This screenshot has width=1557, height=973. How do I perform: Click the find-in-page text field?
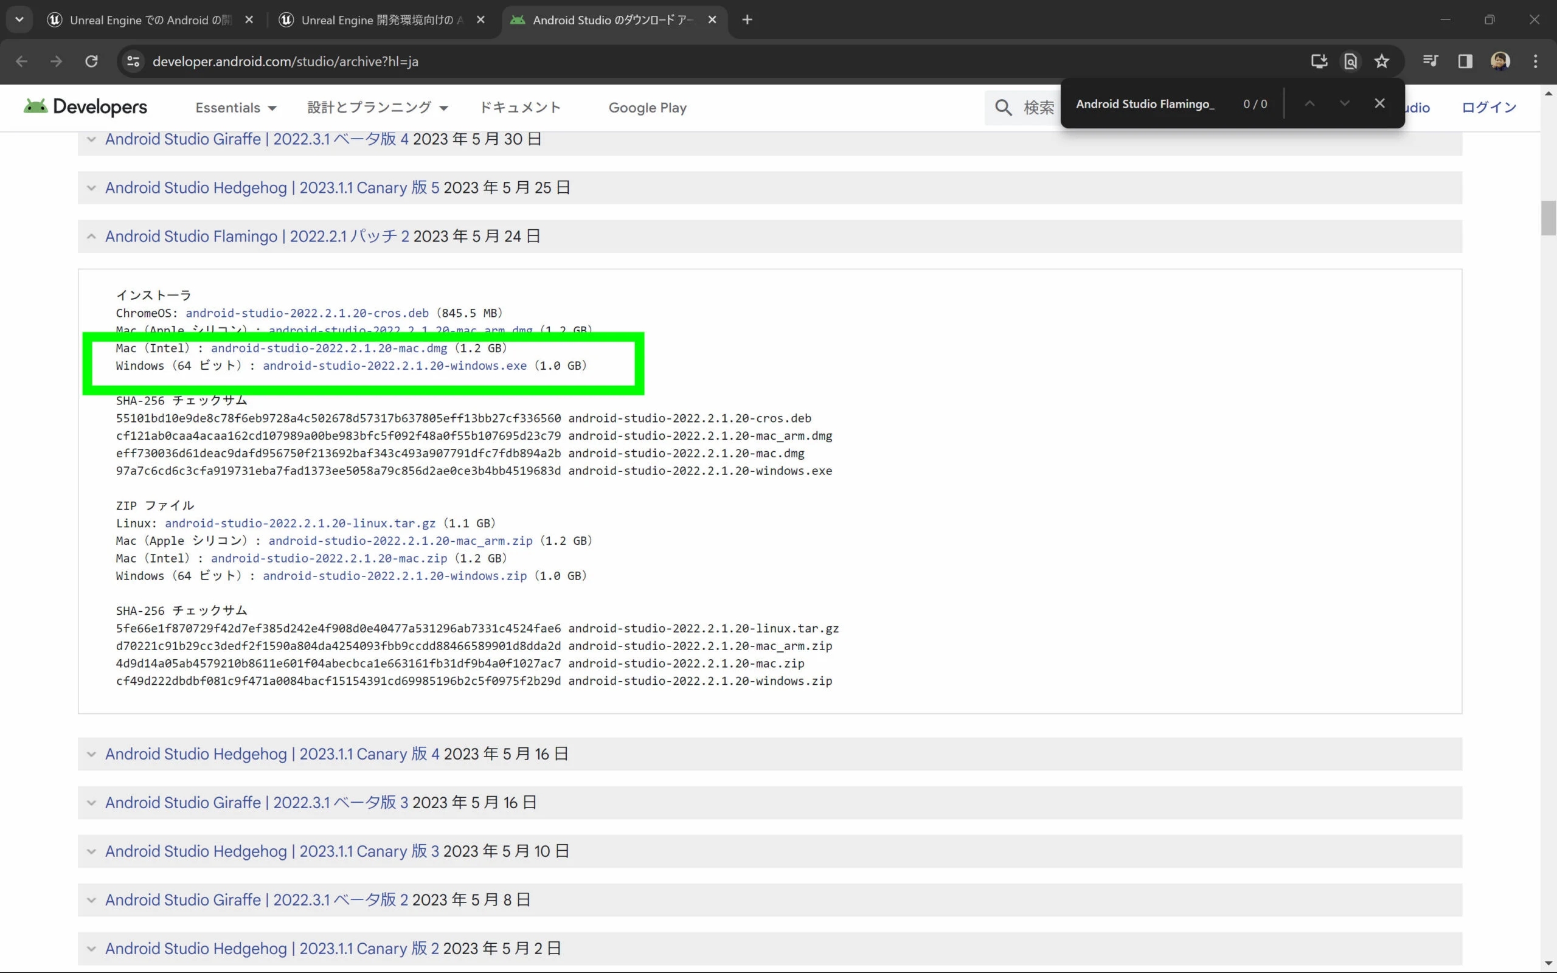[1145, 103]
